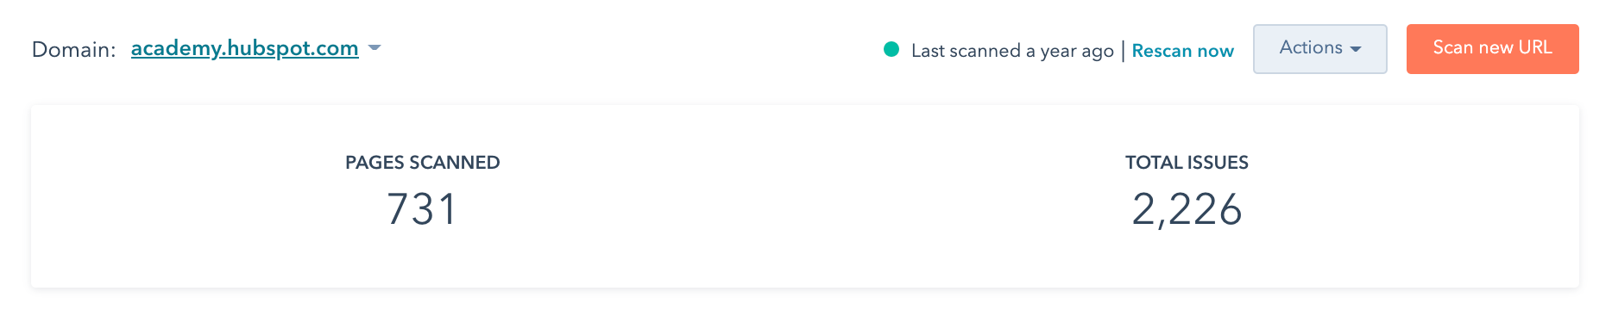Trigger the Rescan now hyperlink
Screen dimensions: 1612x310
coord(1182,51)
